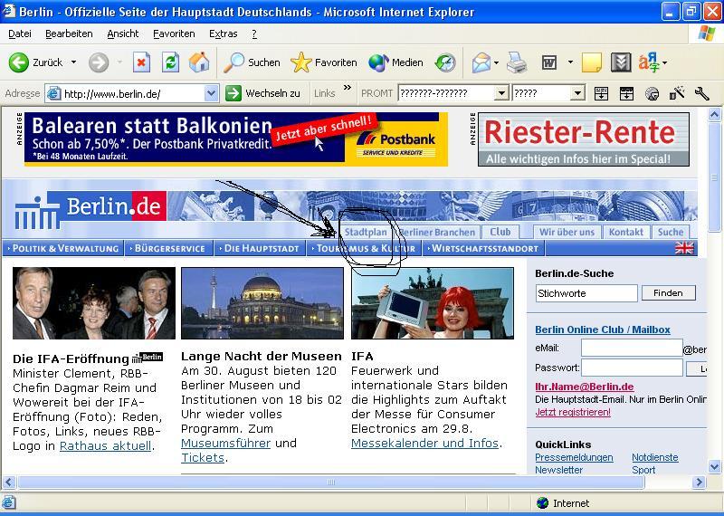Print the page using the printer icon

[x=517, y=62]
